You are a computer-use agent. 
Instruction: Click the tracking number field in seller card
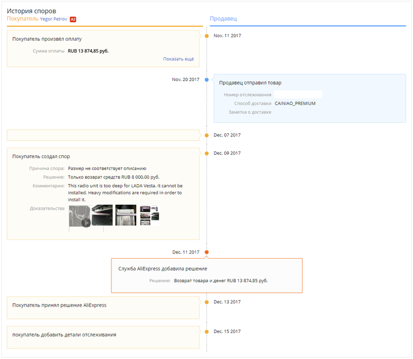298,94
